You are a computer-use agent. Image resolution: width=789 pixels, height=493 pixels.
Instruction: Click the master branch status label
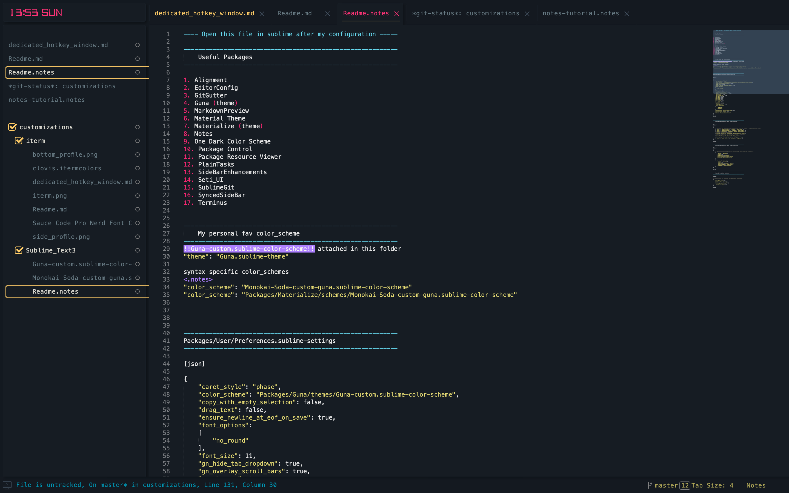(x=666, y=485)
